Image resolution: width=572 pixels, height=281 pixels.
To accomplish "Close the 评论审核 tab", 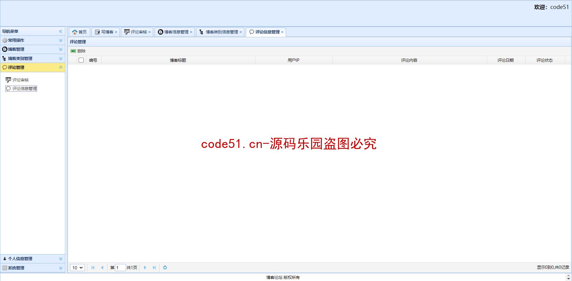I will pos(150,32).
